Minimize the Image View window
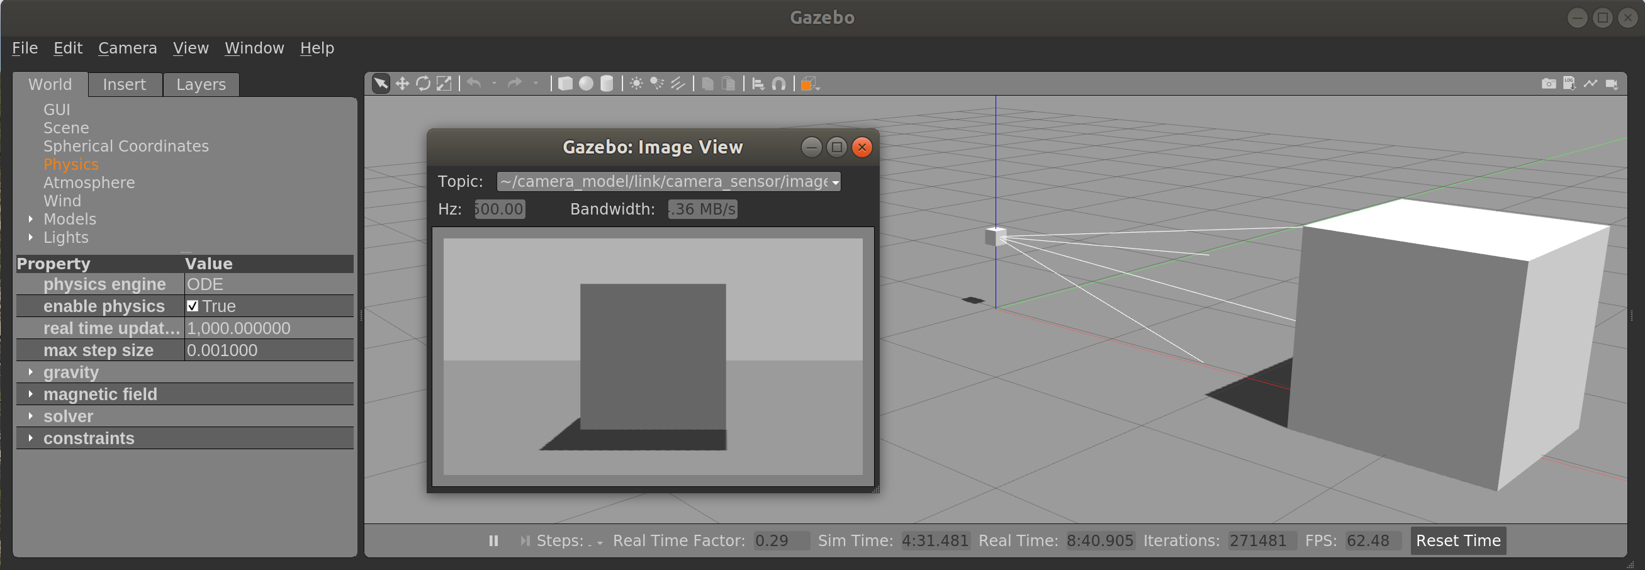The image size is (1645, 570). tap(811, 147)
